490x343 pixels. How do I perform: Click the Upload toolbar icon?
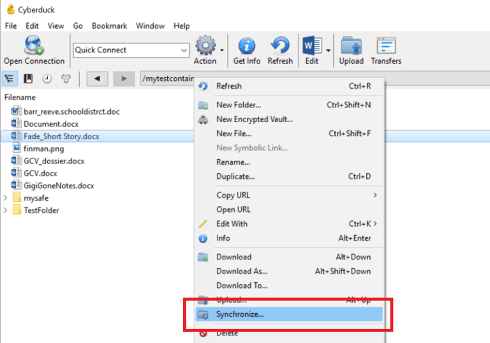pos(352,46)
